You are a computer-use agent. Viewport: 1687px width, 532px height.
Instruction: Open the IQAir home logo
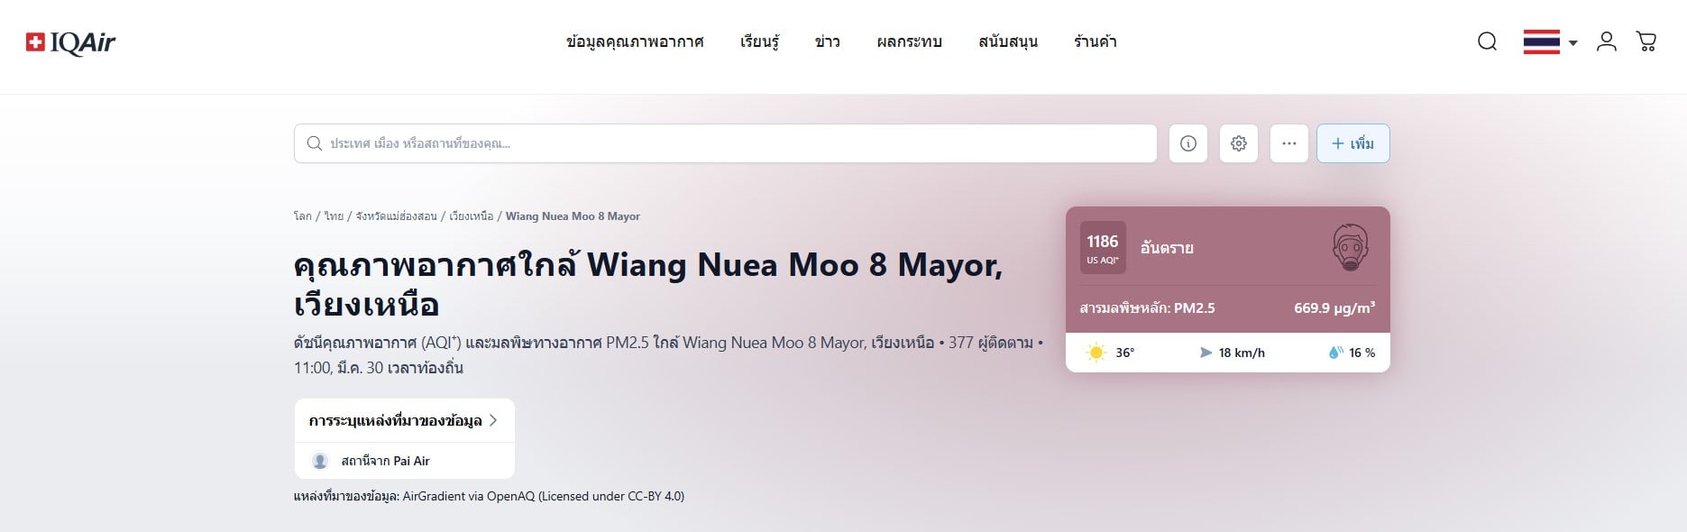click(70, 41)
